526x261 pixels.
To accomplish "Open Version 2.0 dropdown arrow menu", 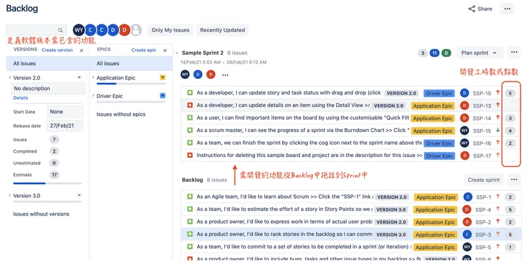I will pyautogui.click(x=79, y=78).
